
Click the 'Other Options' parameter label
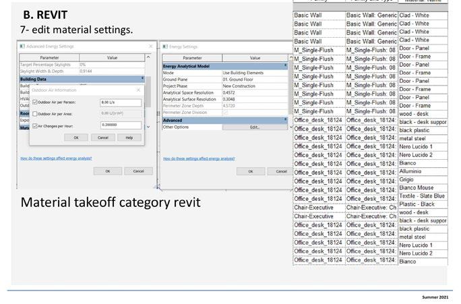click(176, 127)
